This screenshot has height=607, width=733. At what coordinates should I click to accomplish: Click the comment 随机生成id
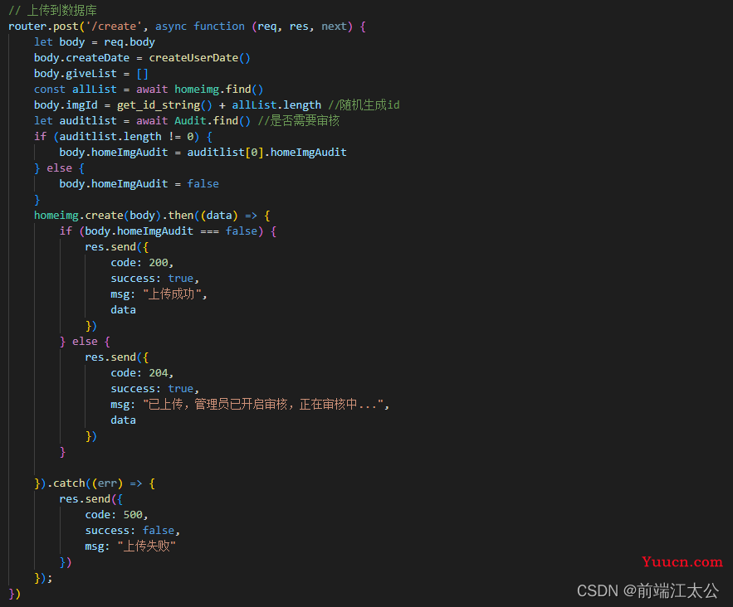coord(364,105)
